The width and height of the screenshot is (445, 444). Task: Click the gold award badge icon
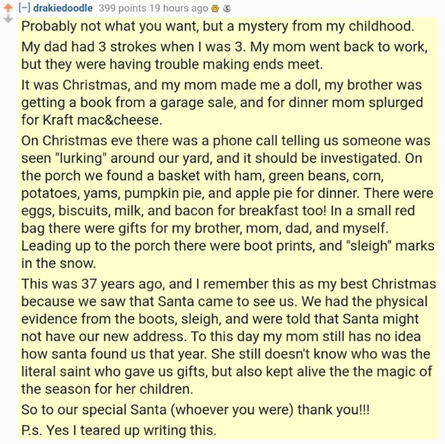(215, 9)
